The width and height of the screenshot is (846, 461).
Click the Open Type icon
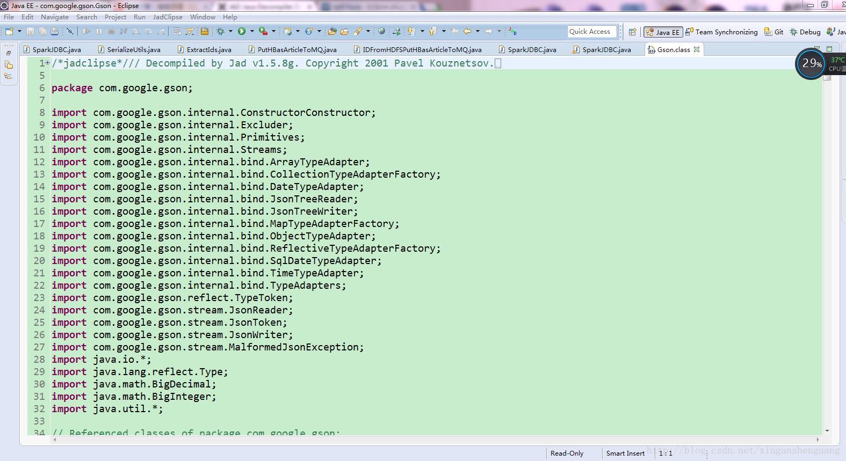tap(332, 32)
